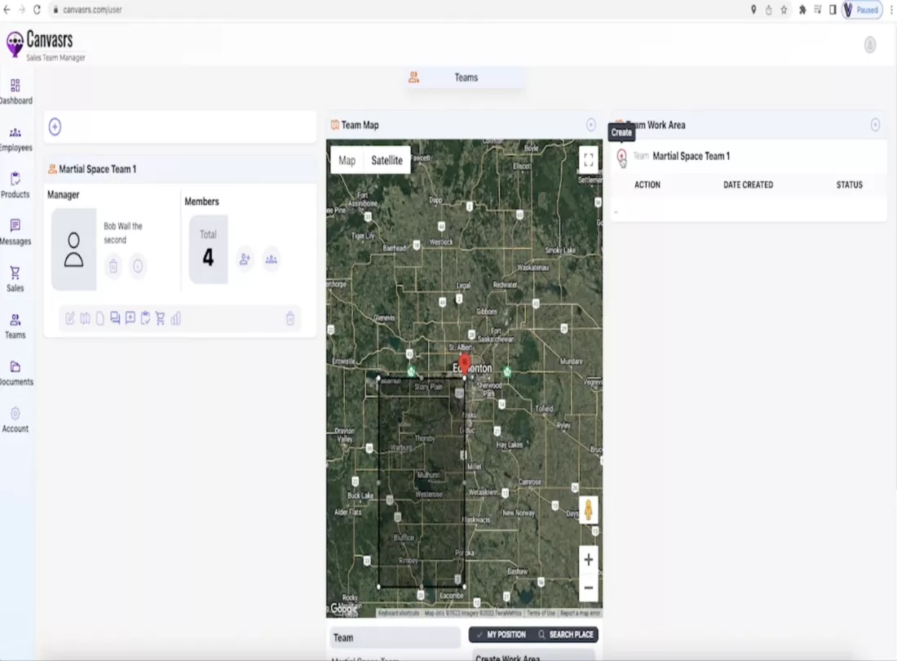Click Report a map error link

[x=580, y=613]
